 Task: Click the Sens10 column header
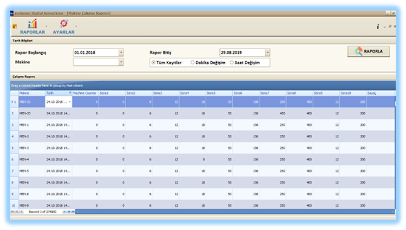coord(353,93)
